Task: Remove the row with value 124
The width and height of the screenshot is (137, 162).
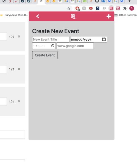Action: [x=19, y=101]
